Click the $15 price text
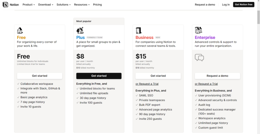Viewport: 260px width, 134px height. tap(141, 57)
